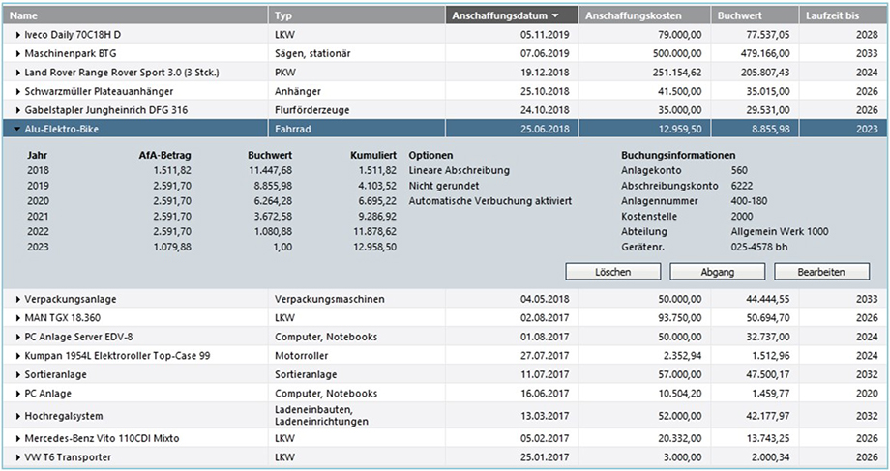This screenshot has width=890, height=471.
Task: Select the Sortieranlage row
Action: tap(135, 374)
